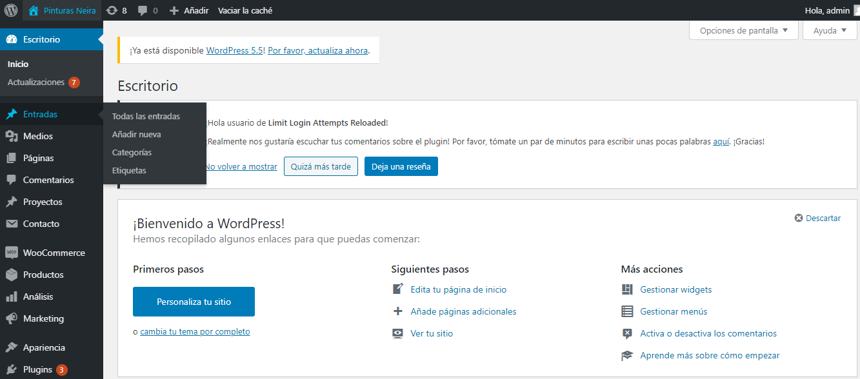
Task: Click Vaciar la caché in the admin bar
Action: (245, 10)
